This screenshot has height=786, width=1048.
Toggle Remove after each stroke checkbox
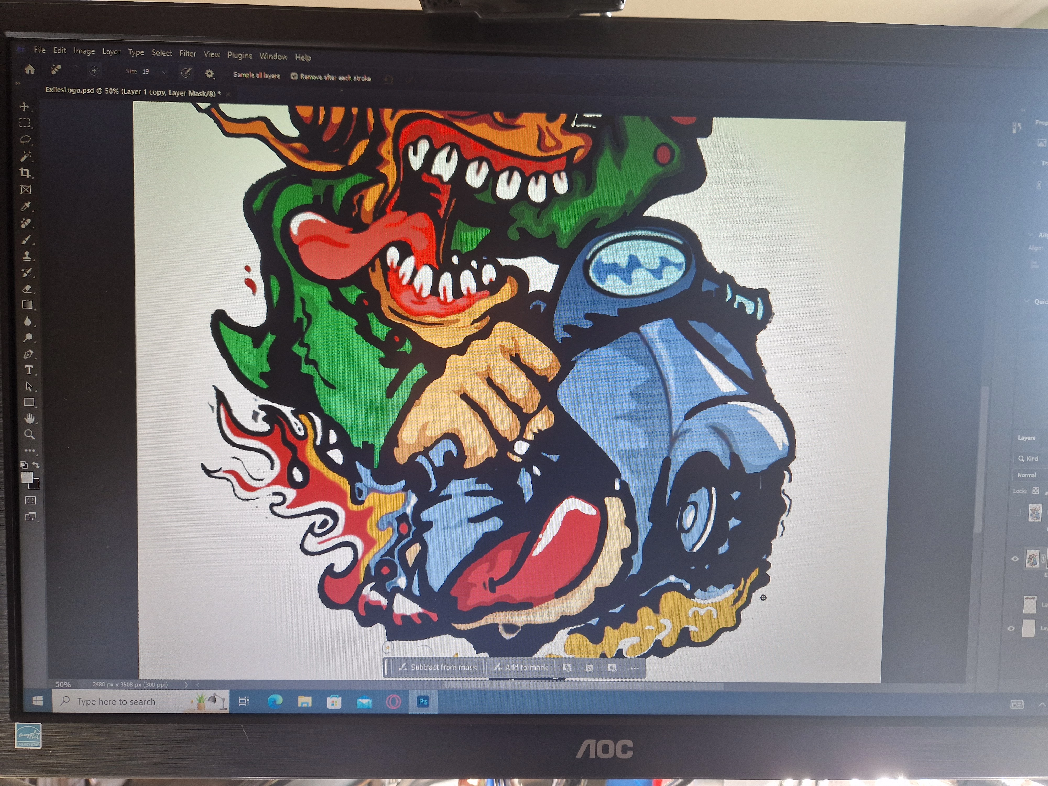(294, 76)
